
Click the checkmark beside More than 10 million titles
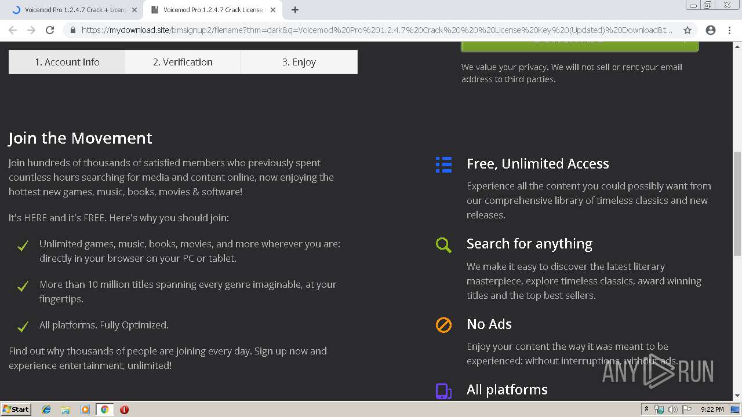[23, 287]
